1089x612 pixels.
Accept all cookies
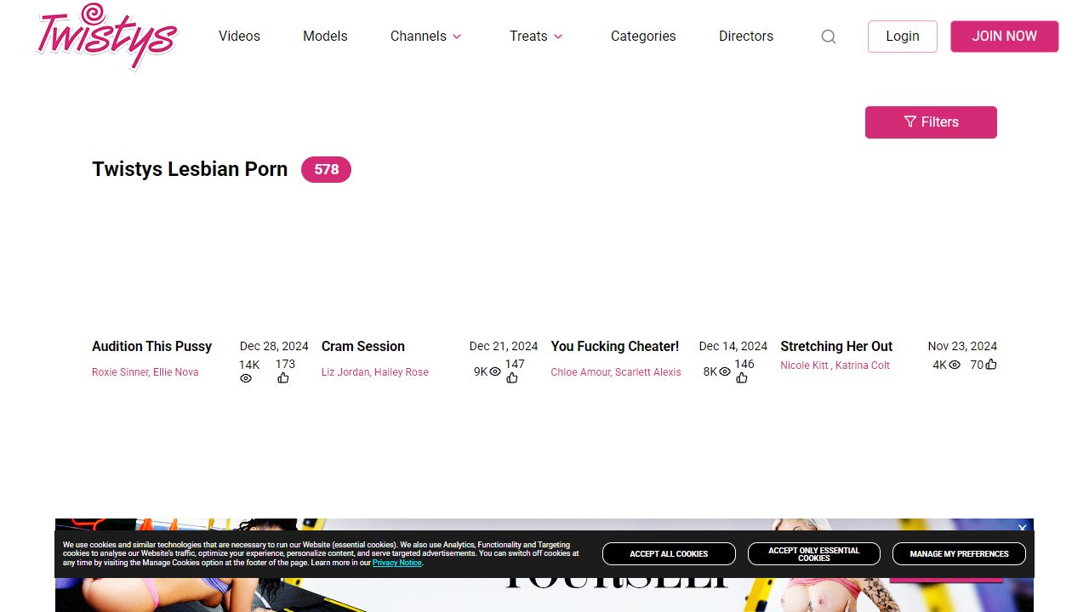click(669, 554)
